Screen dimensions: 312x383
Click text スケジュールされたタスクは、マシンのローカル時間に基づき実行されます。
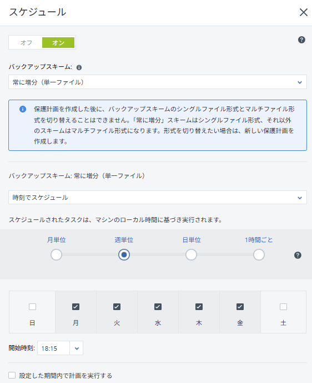pyautogui.click(x=116, y=219)
